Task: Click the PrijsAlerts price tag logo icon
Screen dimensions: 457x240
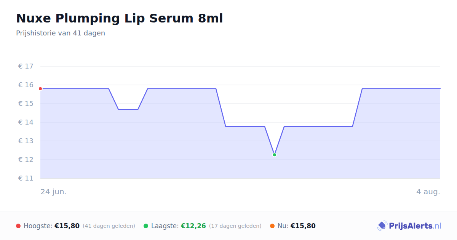Action: coord(382,226)
